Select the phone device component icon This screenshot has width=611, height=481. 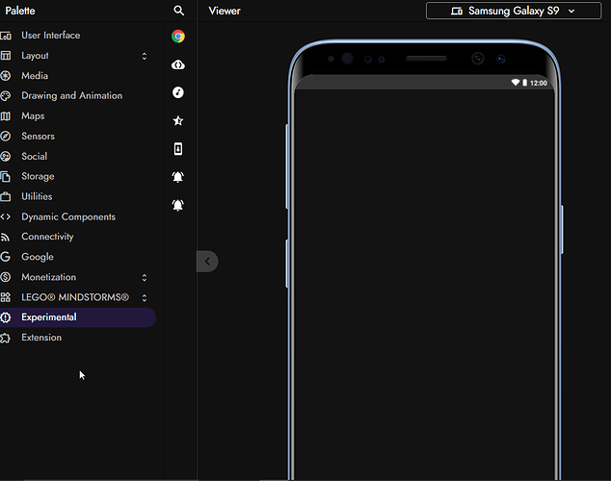[x=178, y=149]
